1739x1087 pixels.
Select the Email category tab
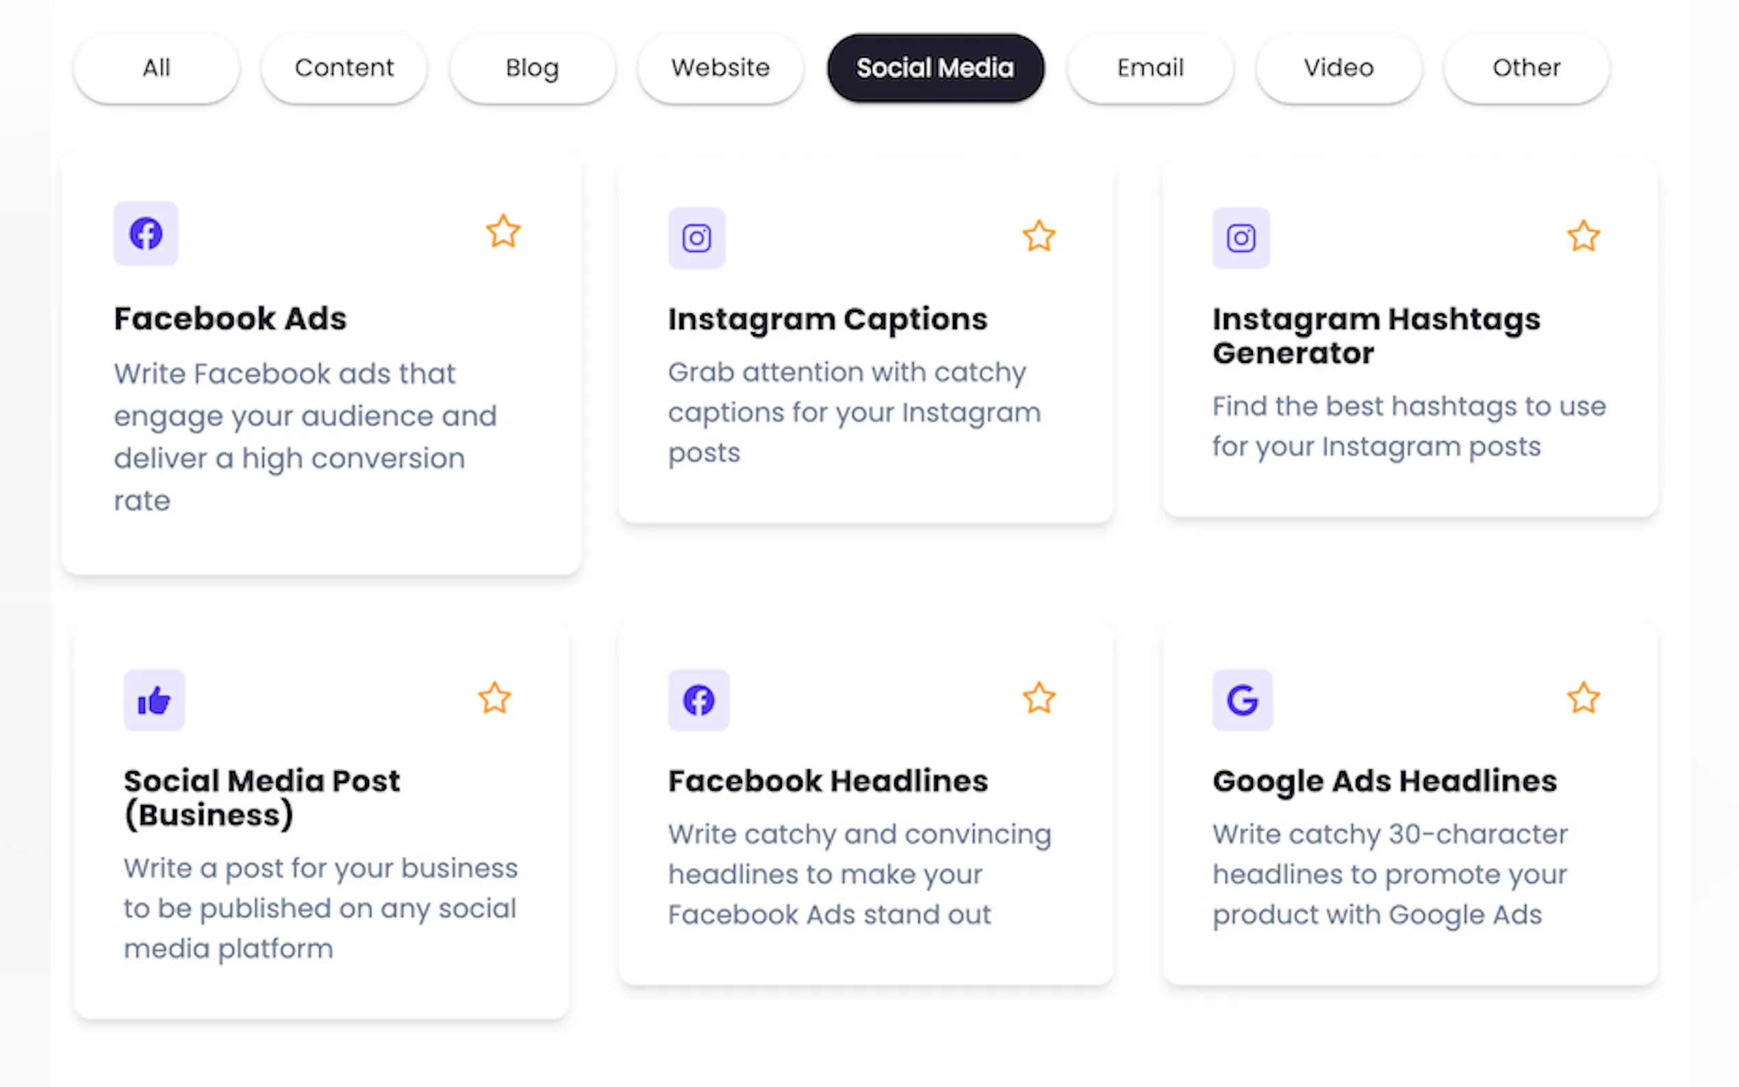(1150, 68)
